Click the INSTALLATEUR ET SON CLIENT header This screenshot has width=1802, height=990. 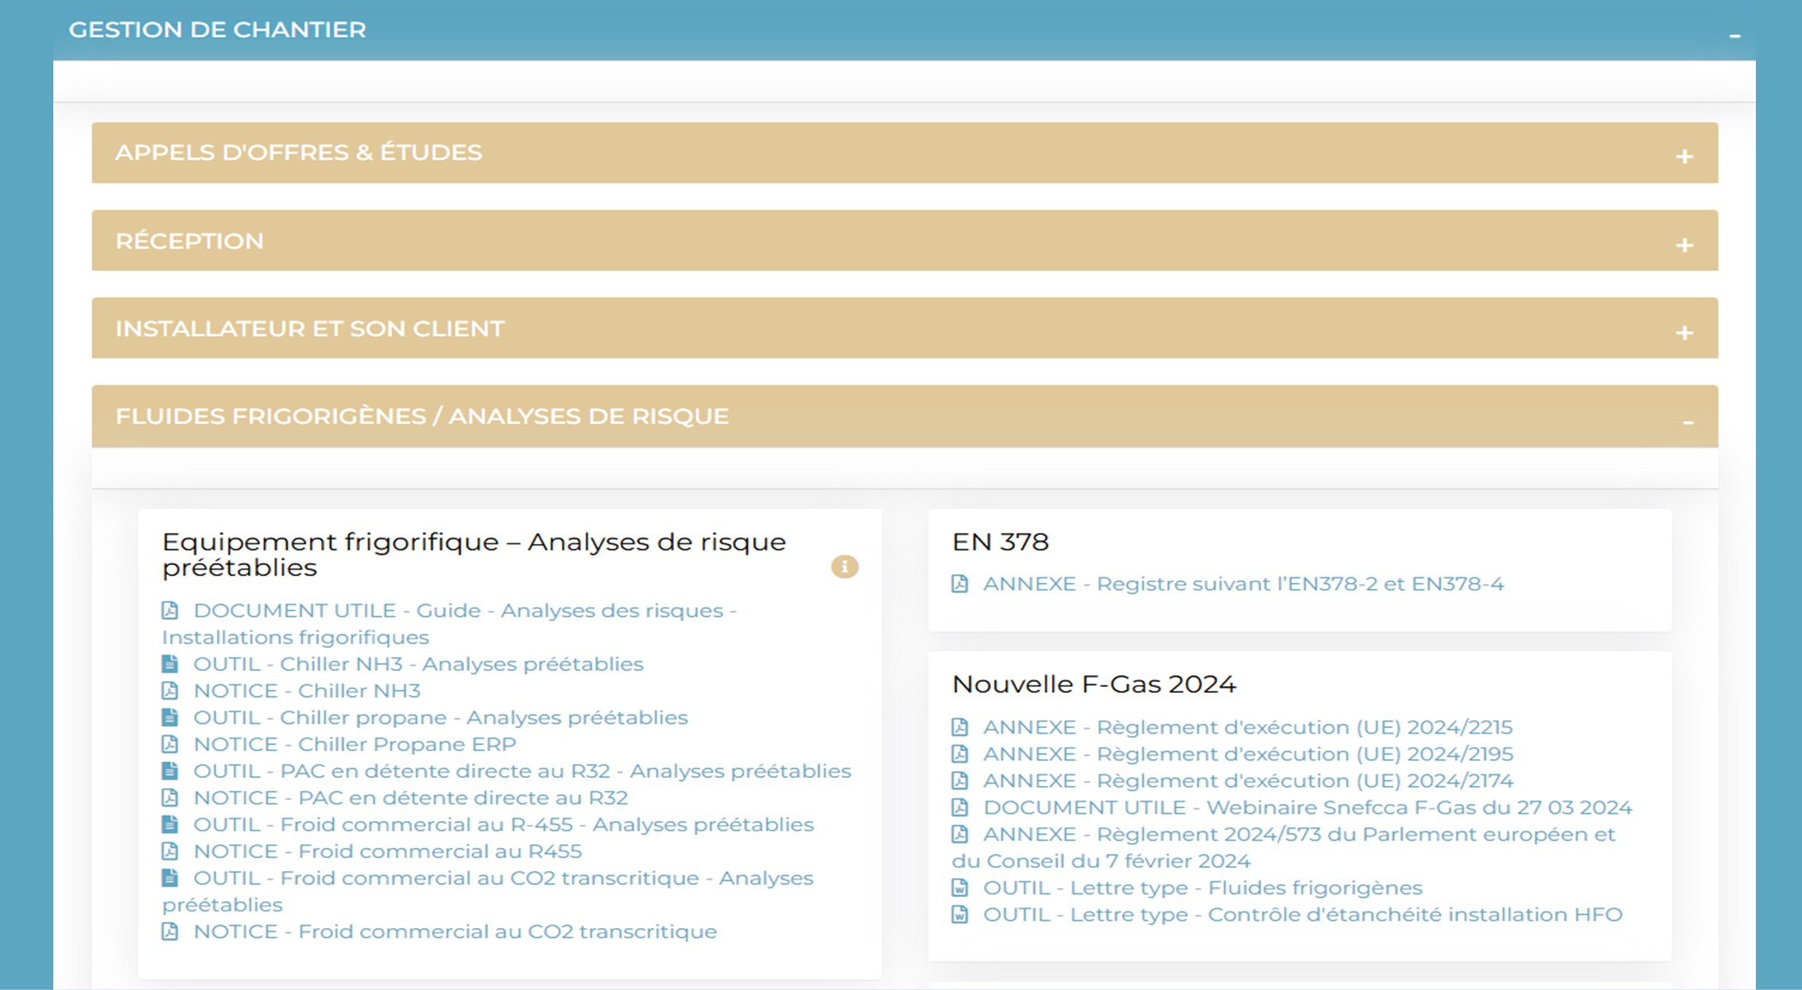(904, 328)
